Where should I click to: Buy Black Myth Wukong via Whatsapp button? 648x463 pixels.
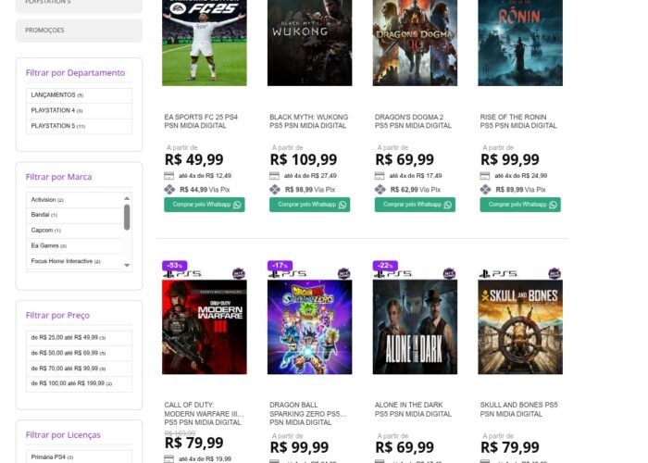(309, 205)
